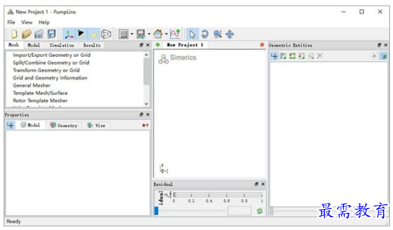This screenshot has height=230, width=393.
Task: Select Transform Geometry or Grid
Action: pos(47,70)
